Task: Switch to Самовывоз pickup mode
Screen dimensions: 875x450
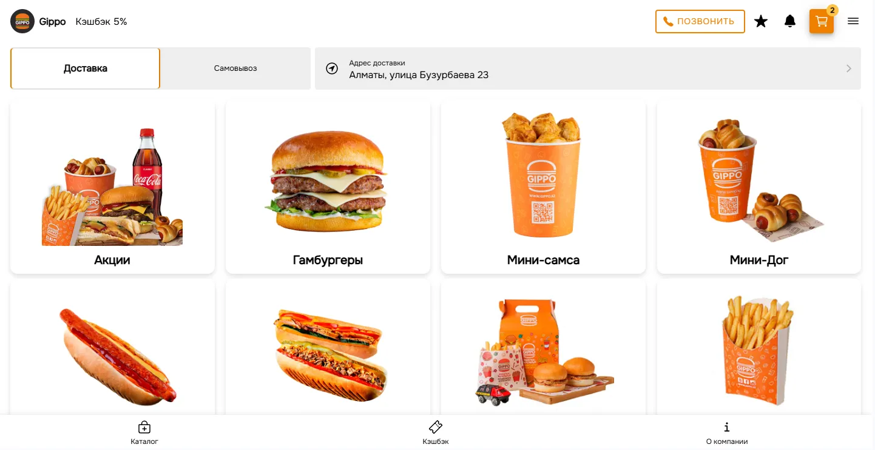Action: pos(235,68)
